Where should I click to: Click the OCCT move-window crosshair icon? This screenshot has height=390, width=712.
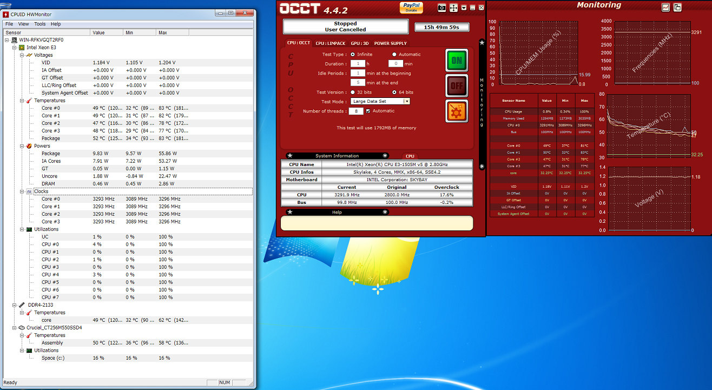[453, 8]
